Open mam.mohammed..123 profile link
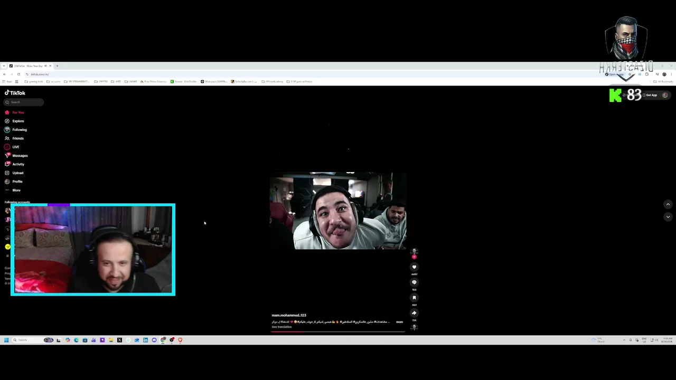 coord(289,315)
